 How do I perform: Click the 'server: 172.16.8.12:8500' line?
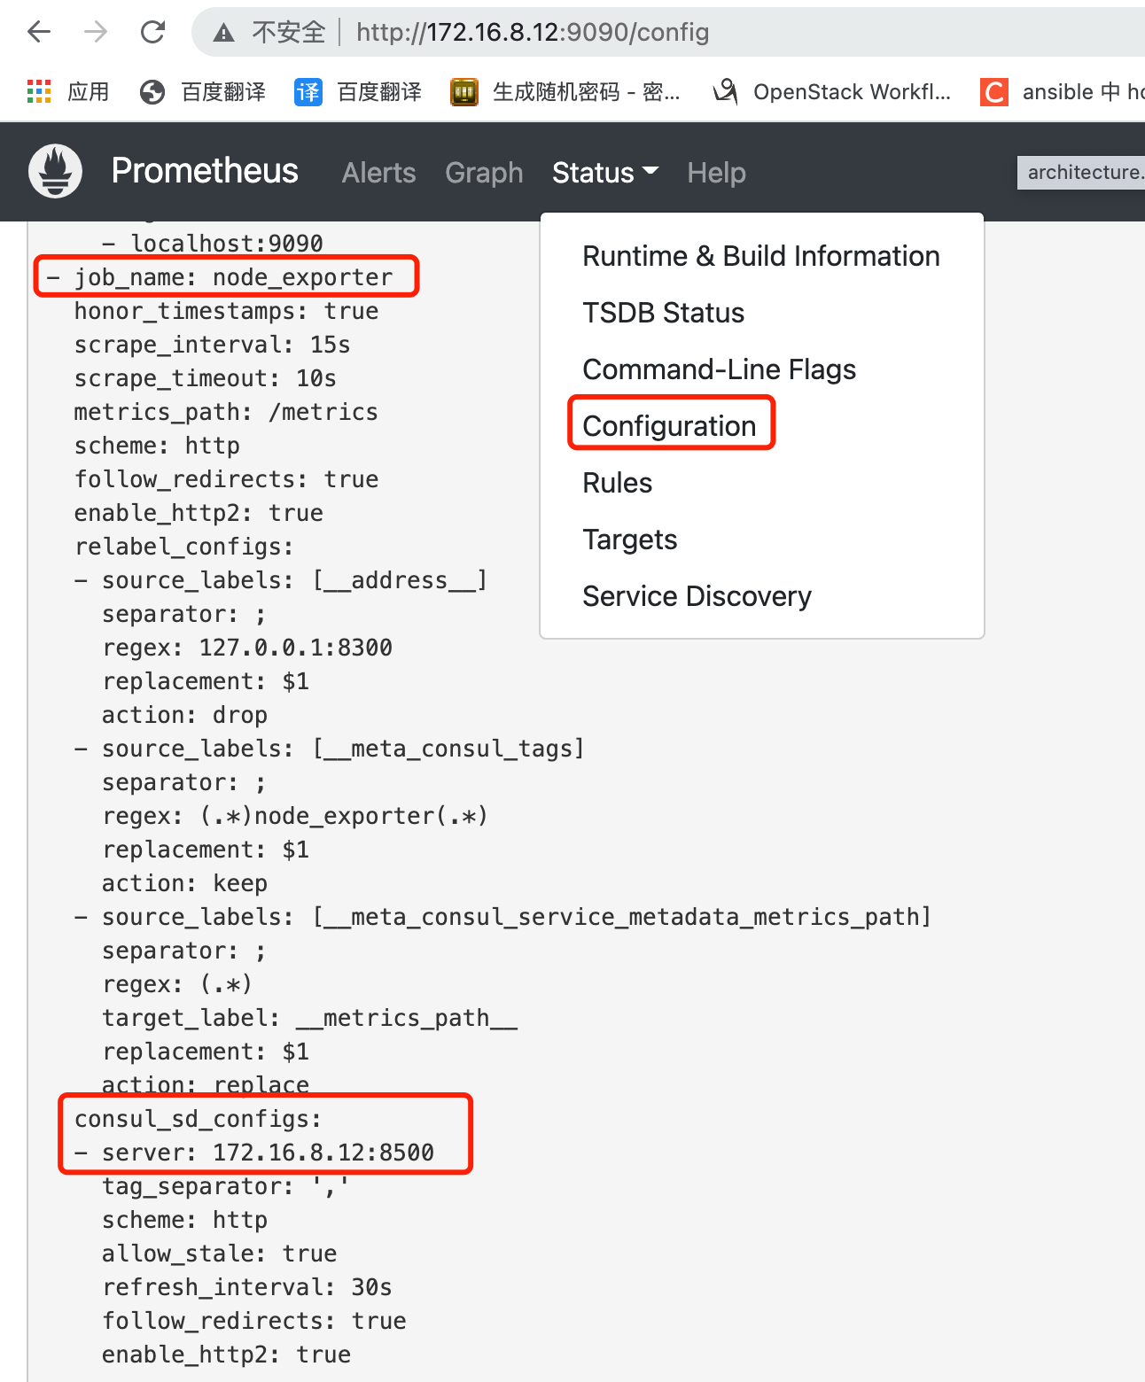click(254, 1153)
